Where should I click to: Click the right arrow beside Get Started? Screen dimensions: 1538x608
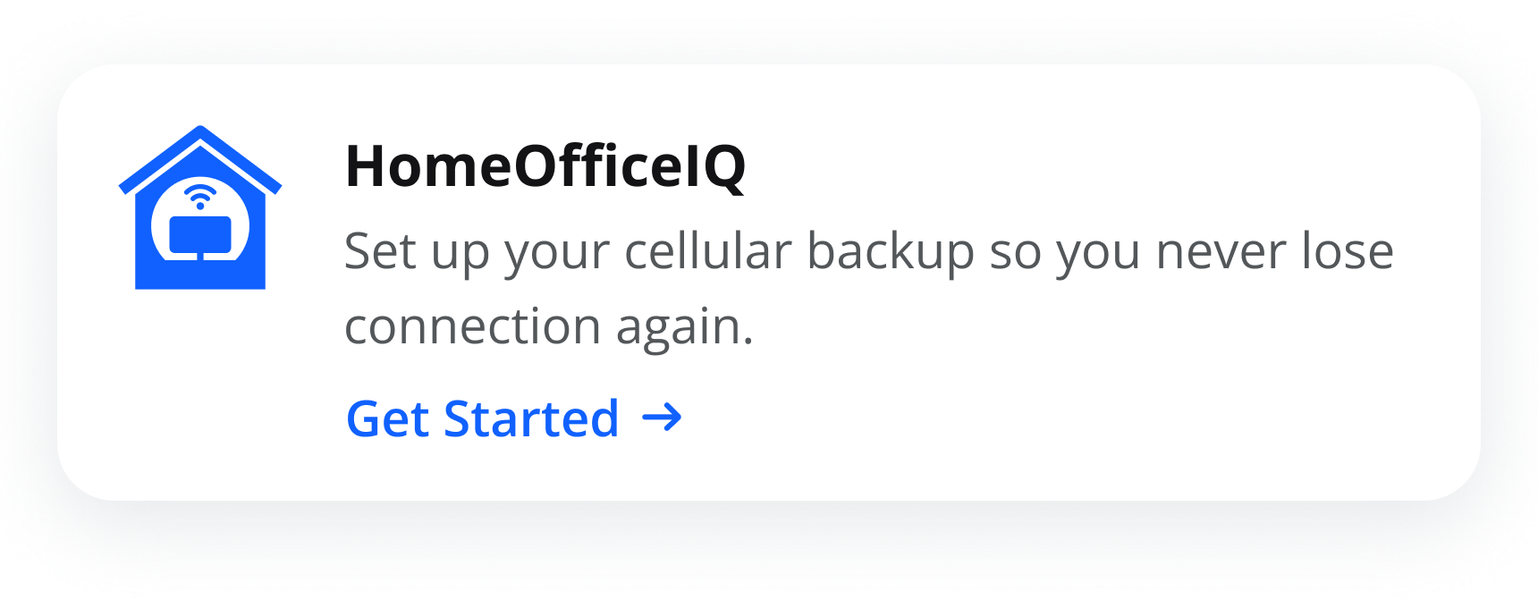pos(663,418)
